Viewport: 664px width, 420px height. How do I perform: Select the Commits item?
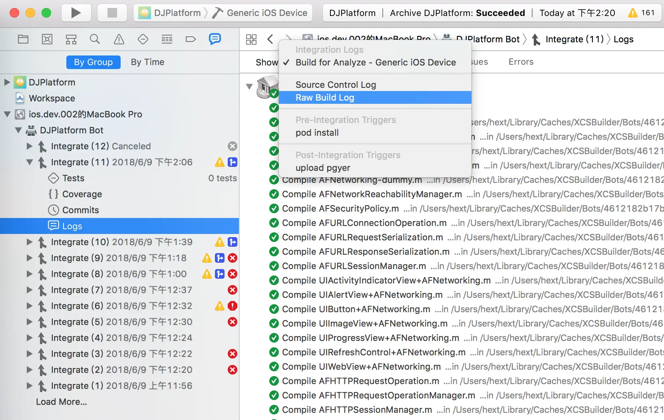coord(119,210)
